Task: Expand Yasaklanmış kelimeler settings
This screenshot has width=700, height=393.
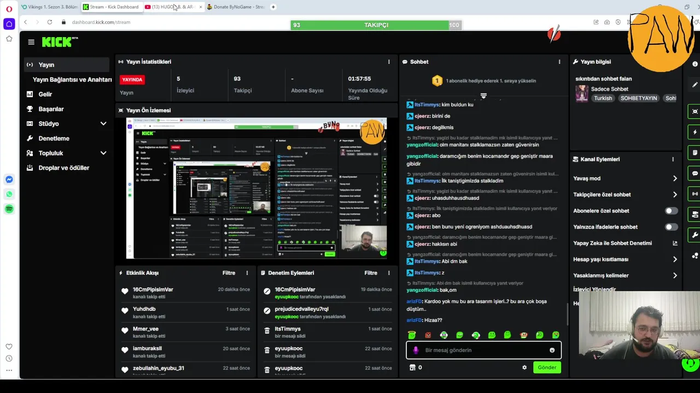Action: click(626, 276)
